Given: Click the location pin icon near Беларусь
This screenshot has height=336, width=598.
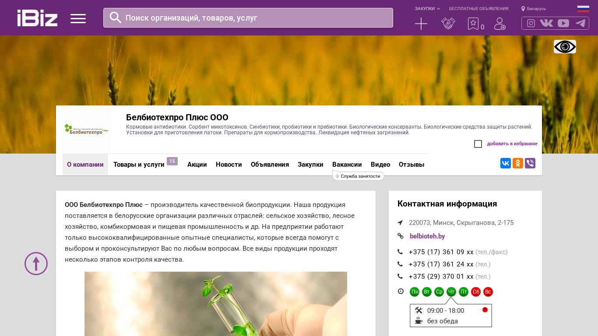Looking at the screenshot, I should (523, 9).
